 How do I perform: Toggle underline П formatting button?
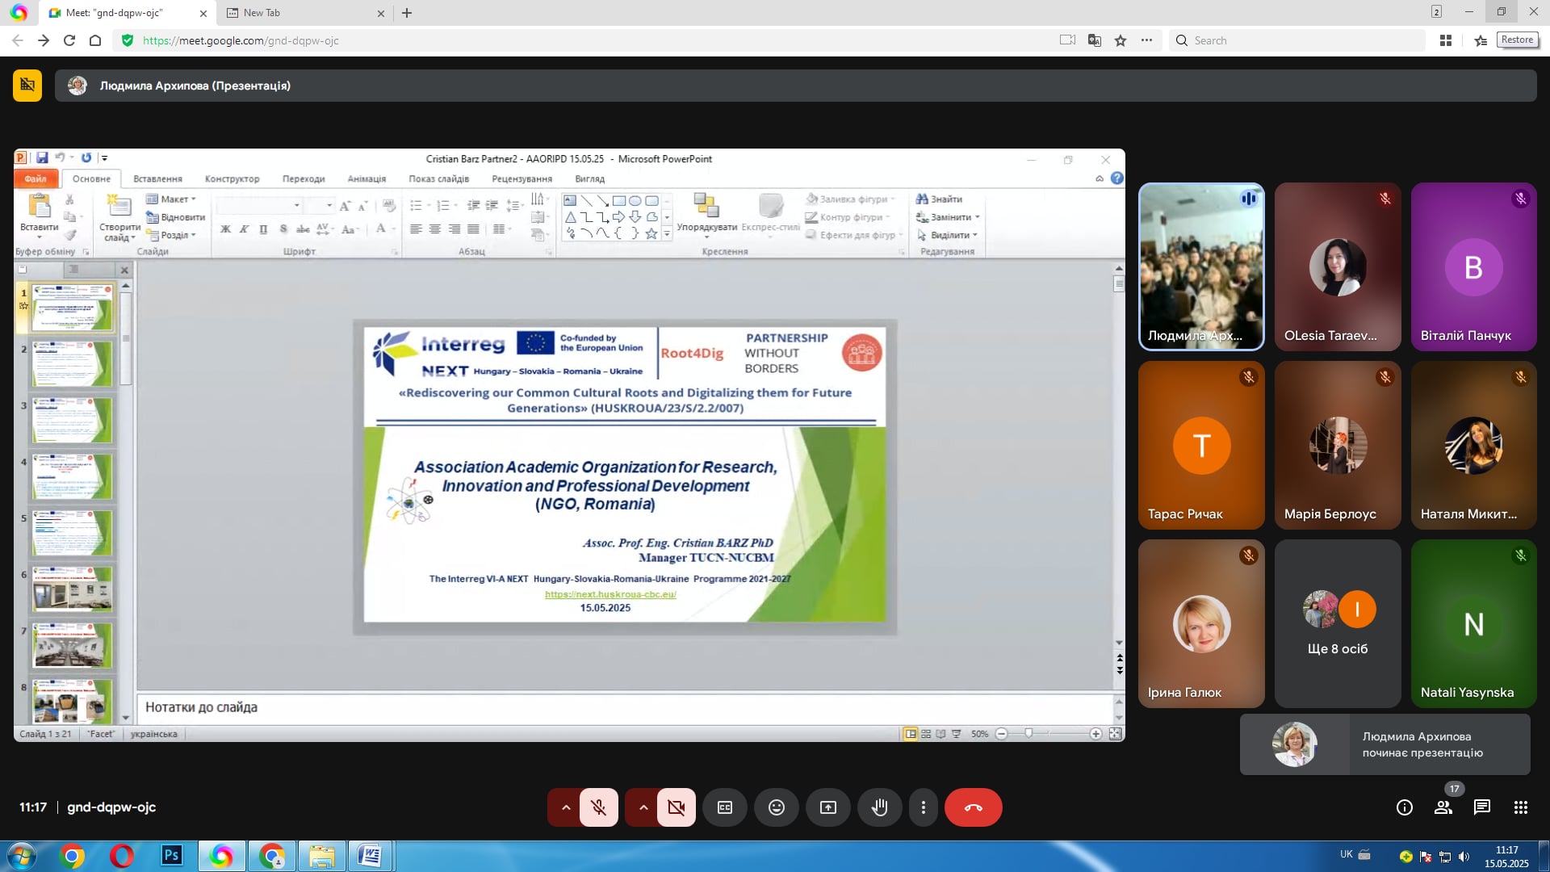click(263, 229)
